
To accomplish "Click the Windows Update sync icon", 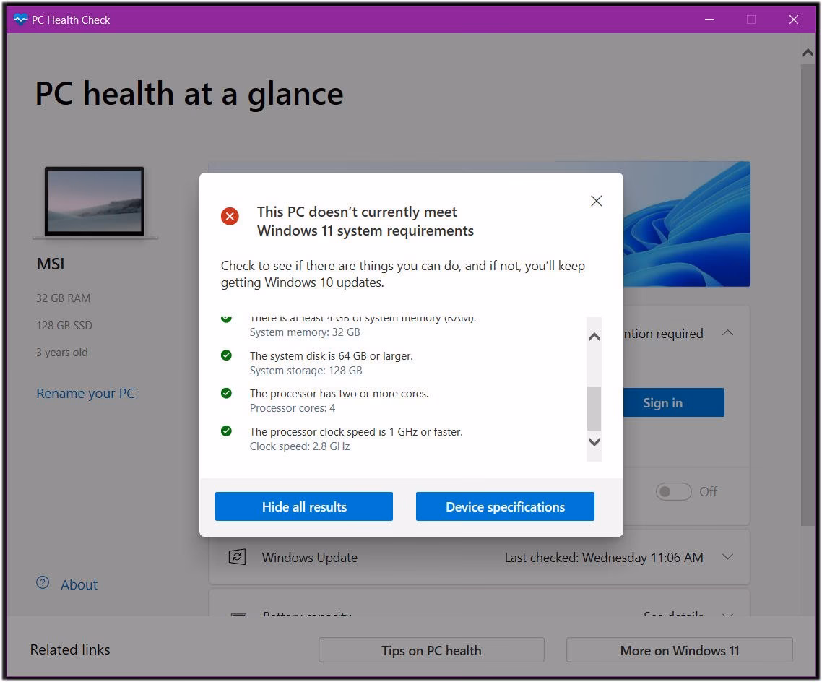I will (x=238, y=557).
